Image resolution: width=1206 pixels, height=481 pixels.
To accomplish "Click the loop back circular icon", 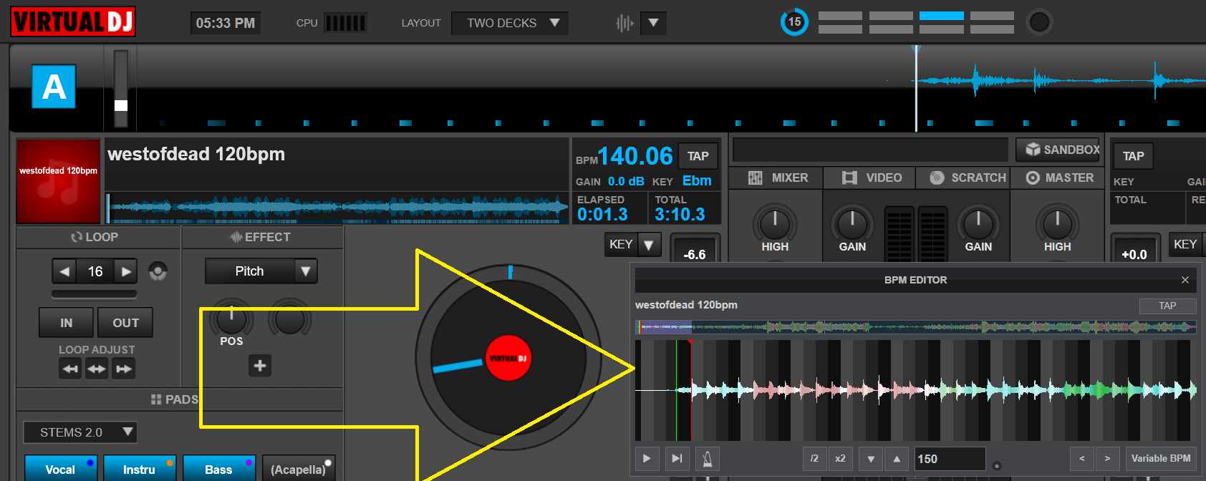I will (158, 272).
